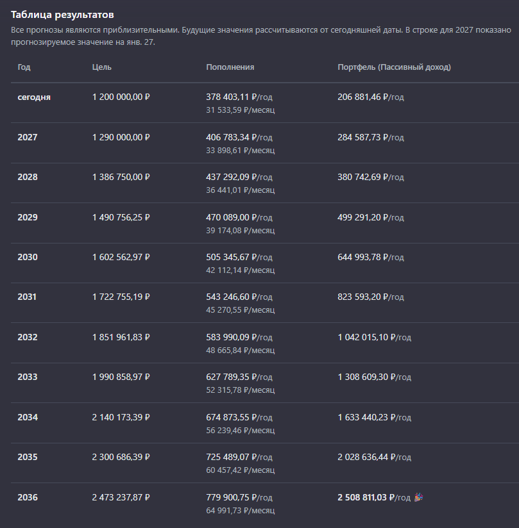Click the "Год" column header
The width and height of the screenshot is (519, 528).
click(x=24, y=67)
